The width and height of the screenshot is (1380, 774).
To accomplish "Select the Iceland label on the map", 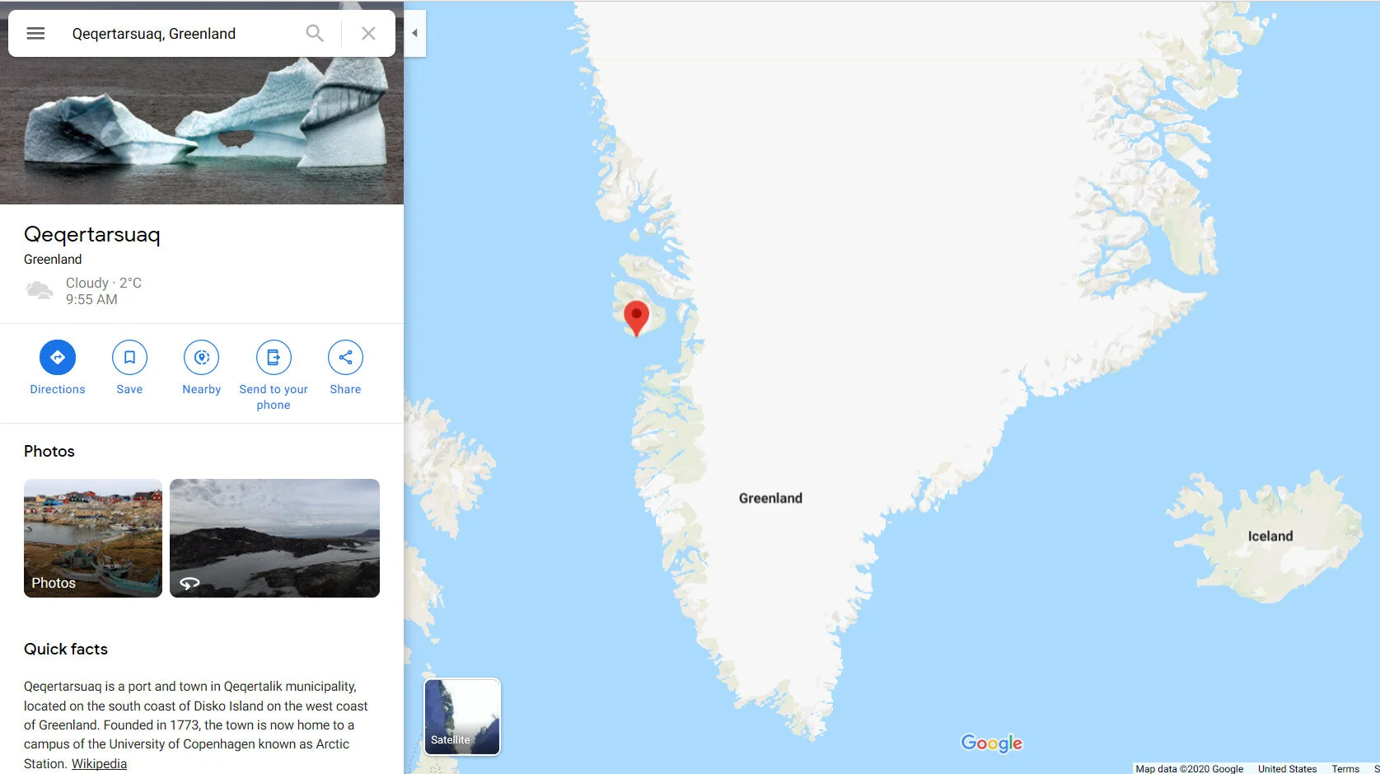I will click(x=1270, y=536).
